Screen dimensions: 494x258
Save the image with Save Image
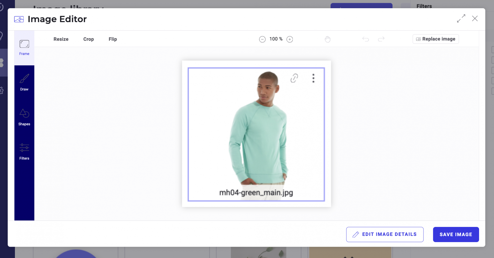tap(456, 234)
